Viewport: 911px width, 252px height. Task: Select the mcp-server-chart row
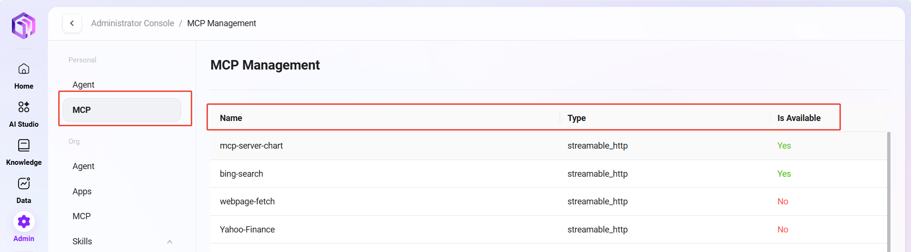click(251, 146)
